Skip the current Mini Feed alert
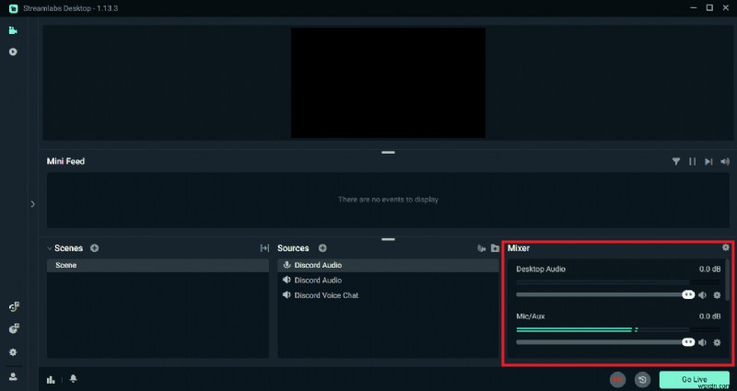This screenshot has height=391, width=737. tap(708, 162)
